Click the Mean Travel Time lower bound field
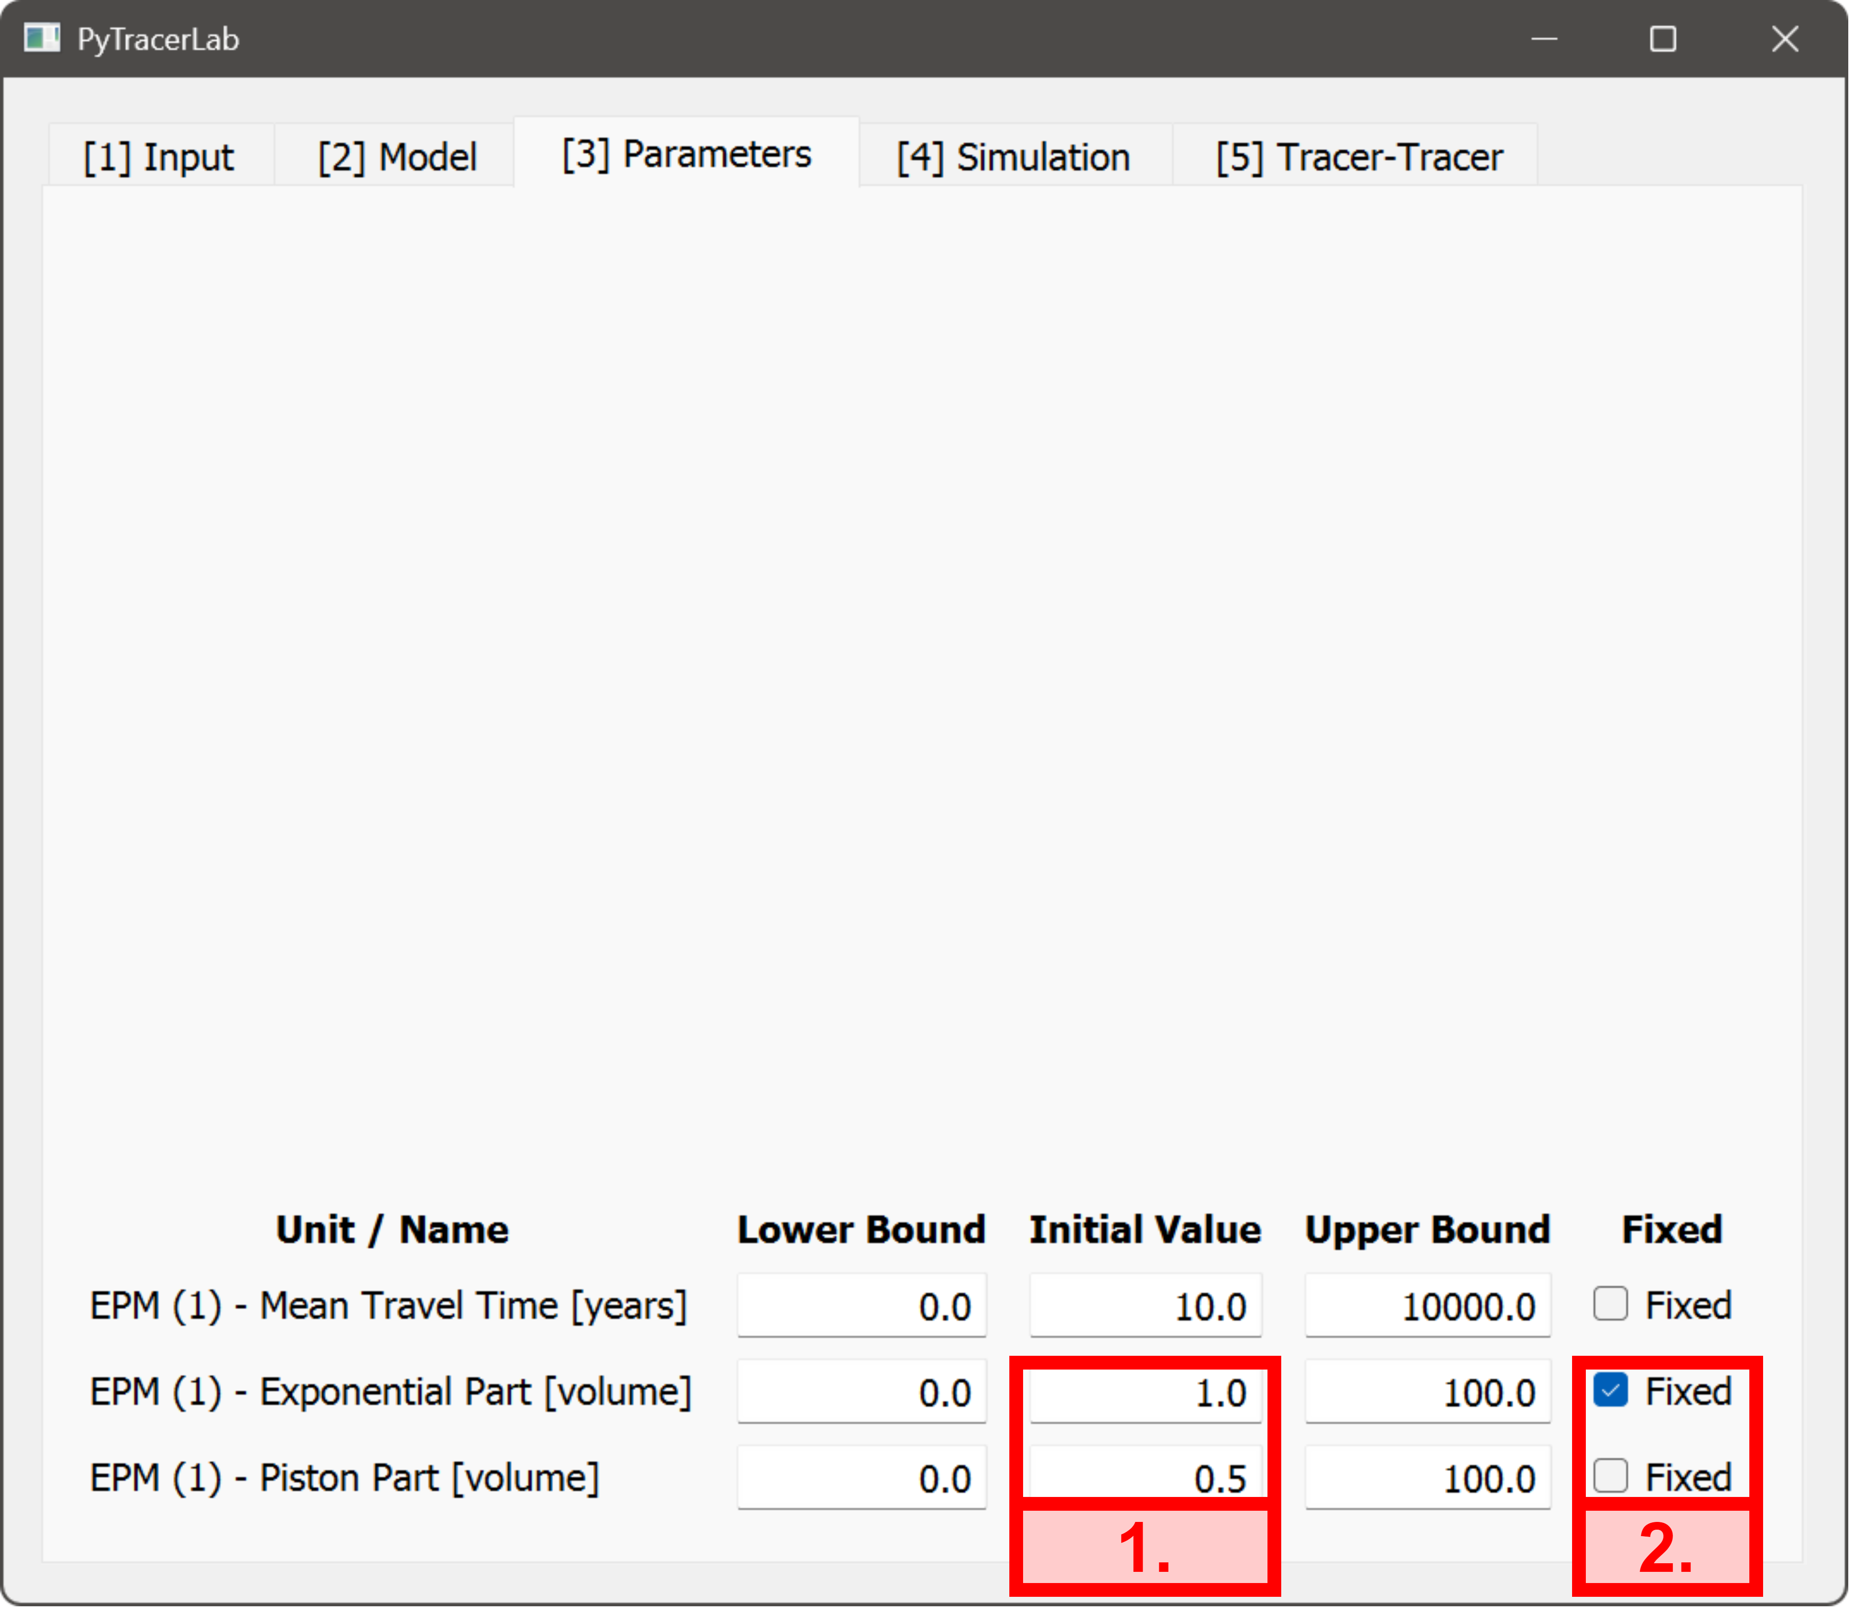 pos(860,1305)
